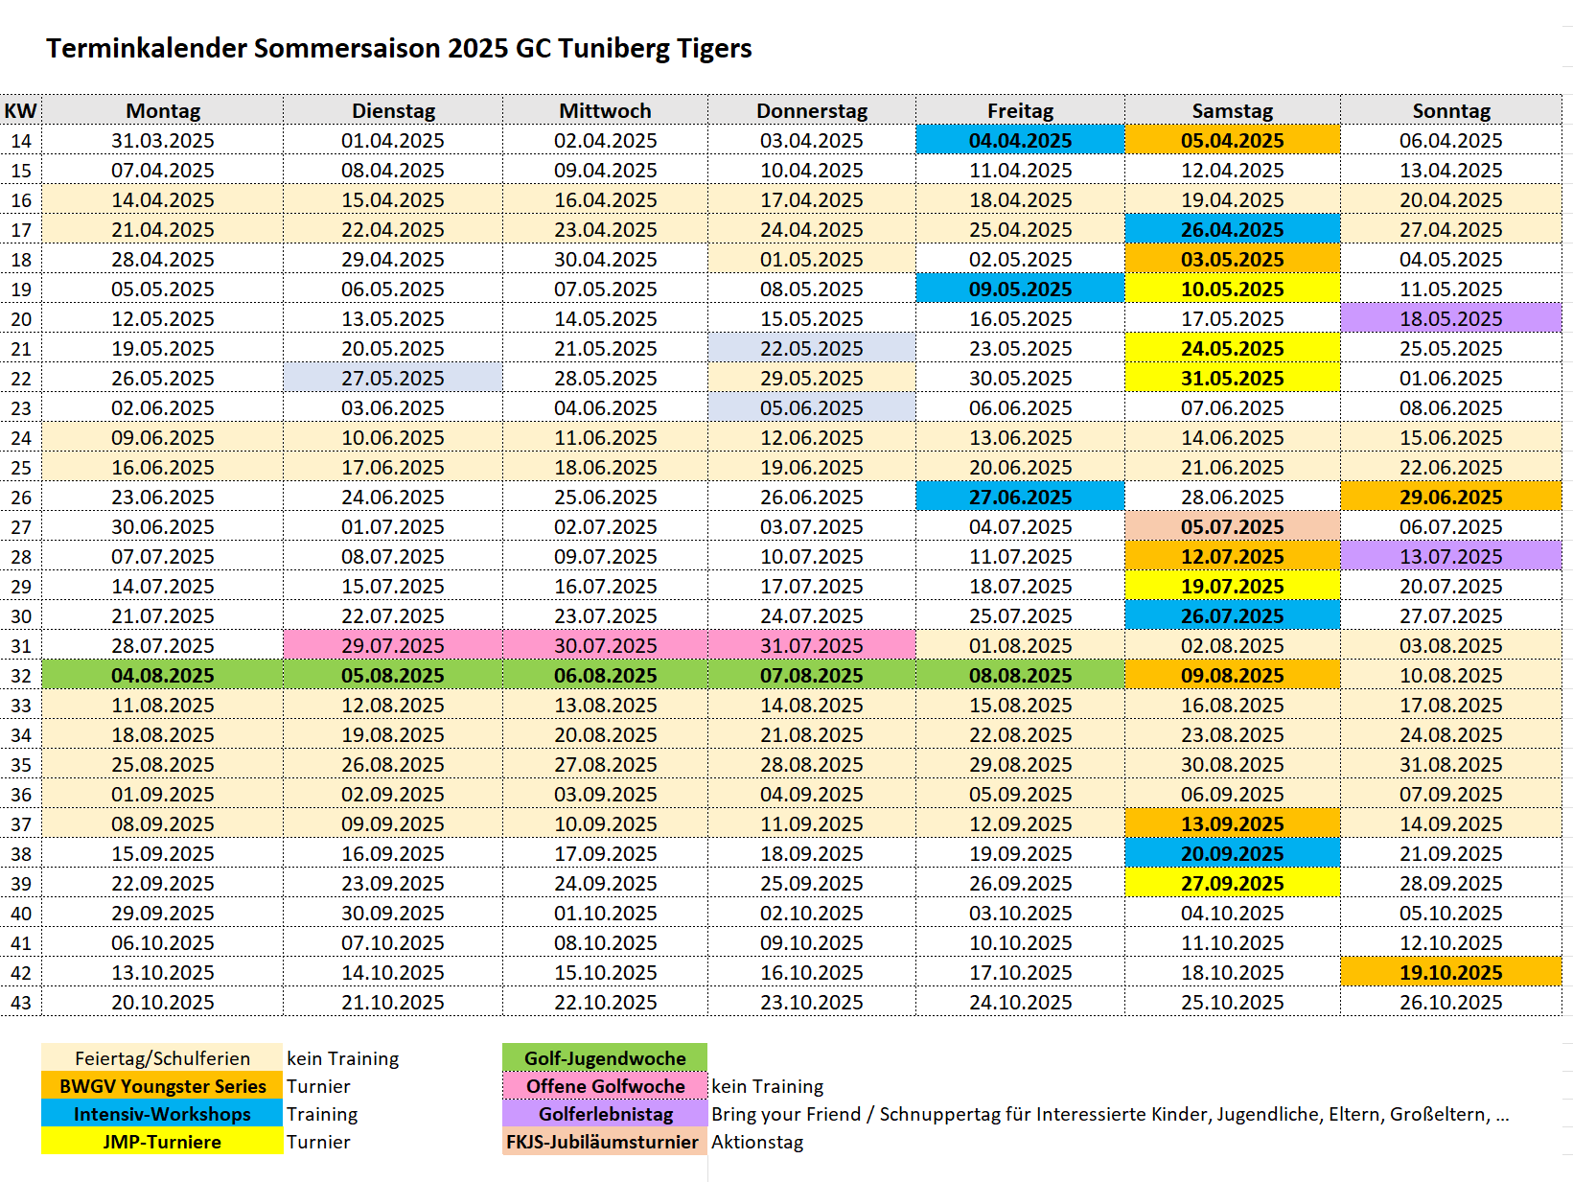Screen dimensions: 1573x1182
Task: Click the yellow cell 24.05.2025
Action: (1232, 348)
